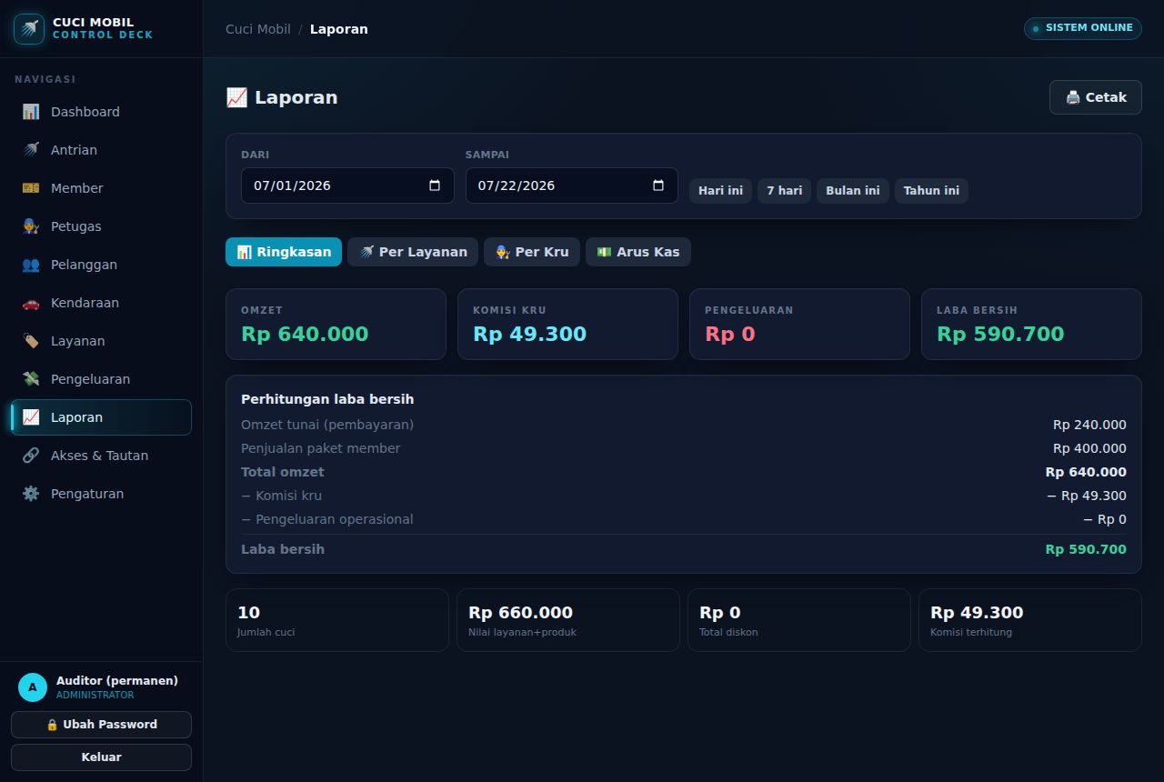Open Pengaturan settings page
The height and width of the screenshot is (782, 1164).
click(x=101, y=494)
